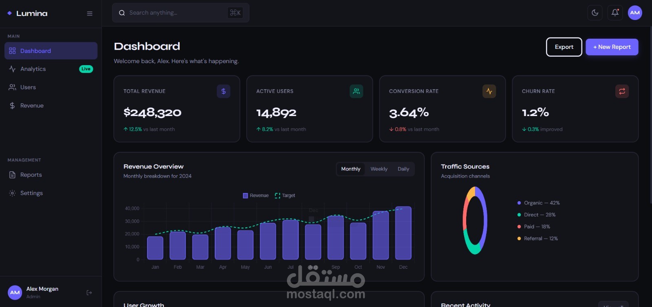The image size is (652, 307).
Task: Open Analytics menu item
Action: [x=51, y=69]
